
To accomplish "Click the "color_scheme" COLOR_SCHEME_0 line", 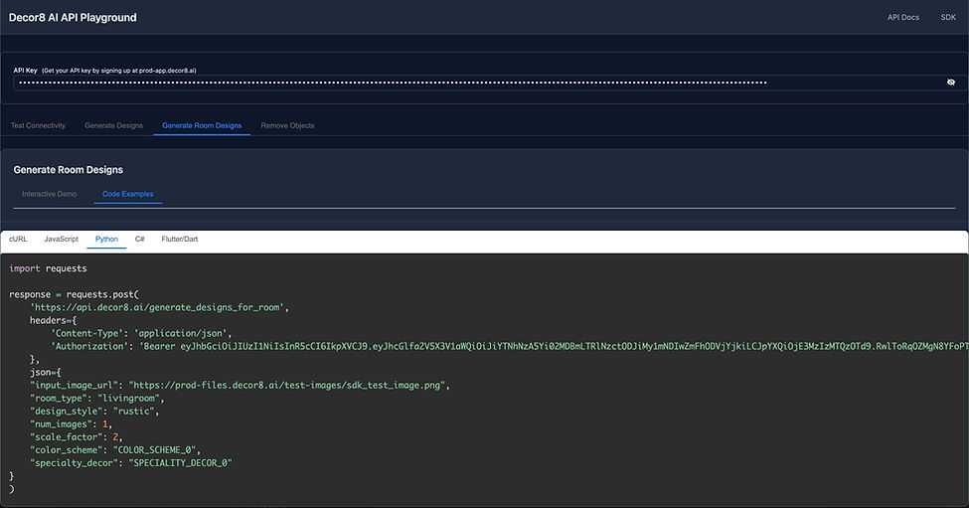I will [115, 450].
